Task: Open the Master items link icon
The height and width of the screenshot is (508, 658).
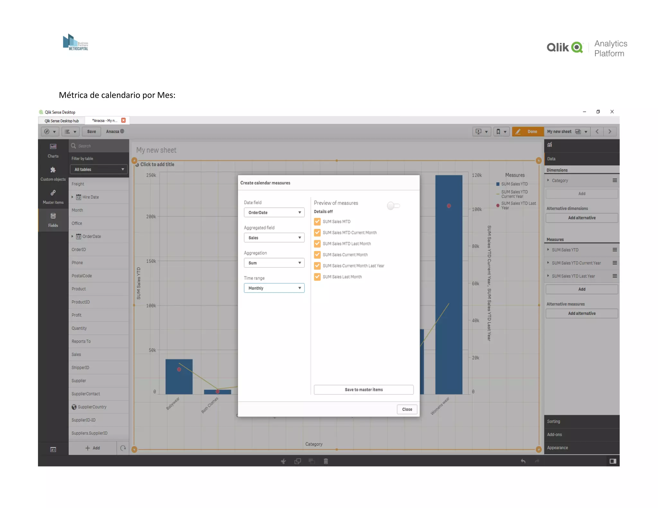Action: click(53, 193)
